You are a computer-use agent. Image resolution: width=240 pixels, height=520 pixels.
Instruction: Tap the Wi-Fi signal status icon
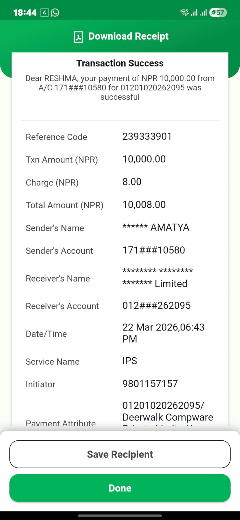184,13
